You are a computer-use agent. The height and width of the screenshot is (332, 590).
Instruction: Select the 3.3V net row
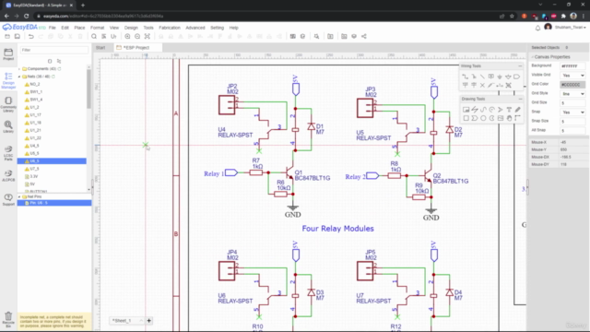click(x=52, y=176)
